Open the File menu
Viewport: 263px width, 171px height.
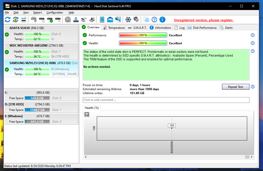7,13
